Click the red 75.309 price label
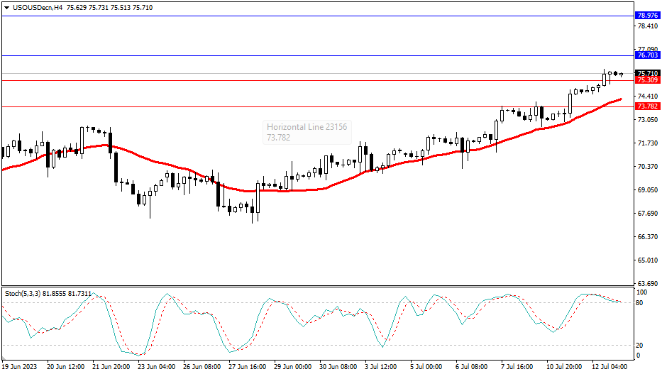This screenshot has width=662, height=374. pyautogui.click(x=647, y=80)
